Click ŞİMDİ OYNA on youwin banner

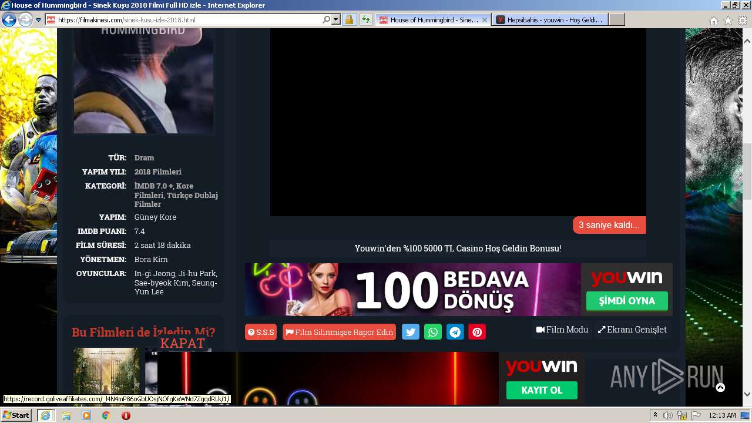[627, 301]
